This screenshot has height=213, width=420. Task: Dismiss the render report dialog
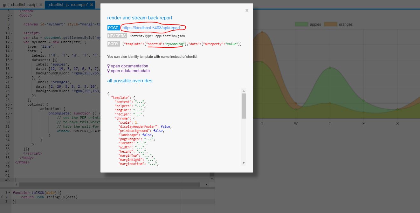coord(247,10)
